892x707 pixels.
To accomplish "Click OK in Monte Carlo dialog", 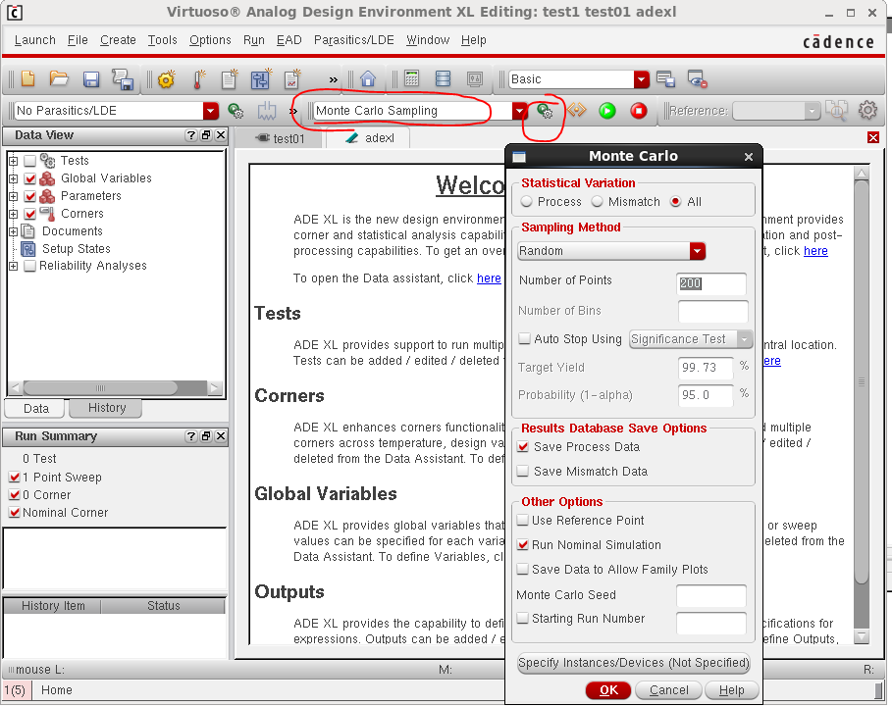I will tap(608, 690).
